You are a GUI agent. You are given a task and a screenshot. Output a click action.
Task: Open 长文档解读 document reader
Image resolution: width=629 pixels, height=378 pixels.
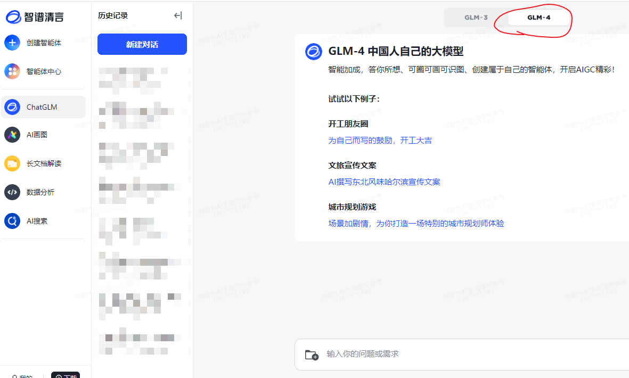[33, 163]
